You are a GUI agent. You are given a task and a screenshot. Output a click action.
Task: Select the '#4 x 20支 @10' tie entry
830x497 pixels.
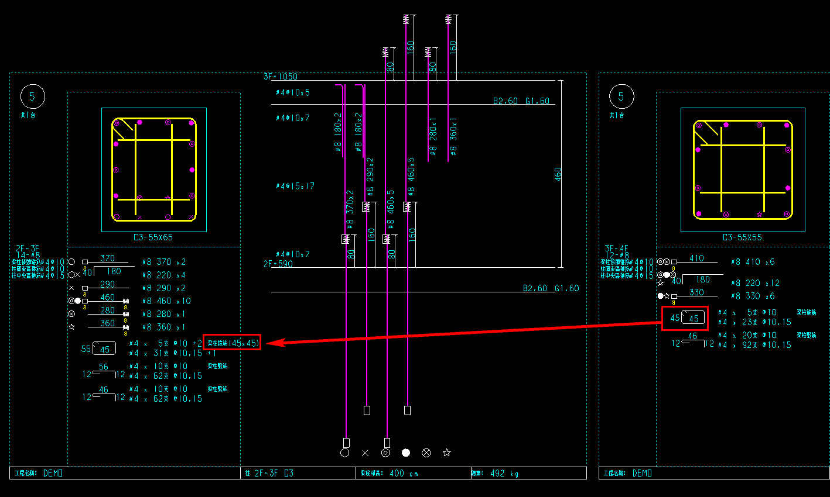coord(748,335)
